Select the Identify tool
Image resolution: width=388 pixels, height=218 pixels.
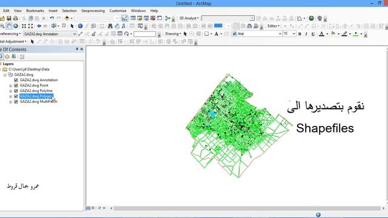tap(80, 26)
